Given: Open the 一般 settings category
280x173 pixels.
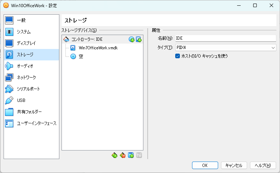Looking at the screenshot, I should coord(31,20).
